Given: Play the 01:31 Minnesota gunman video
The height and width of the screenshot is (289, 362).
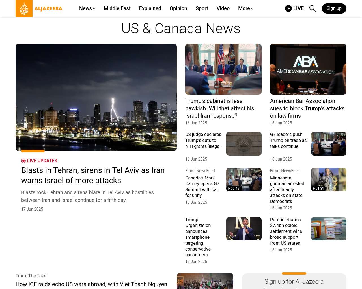Looking at the screenshot, I should click(329, 180).
